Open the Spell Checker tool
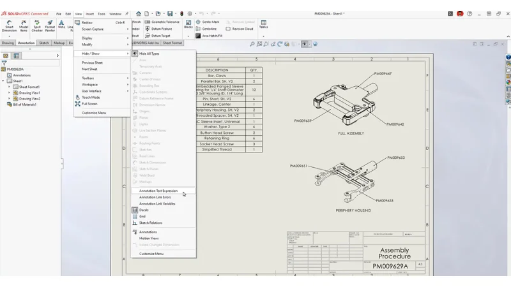511x287 pixels. 37,25
